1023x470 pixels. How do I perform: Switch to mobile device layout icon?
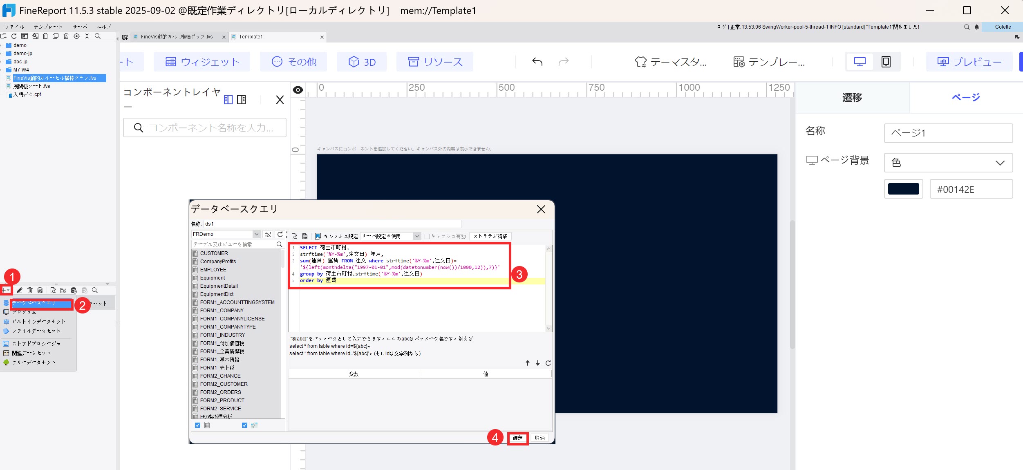point(886,62)
